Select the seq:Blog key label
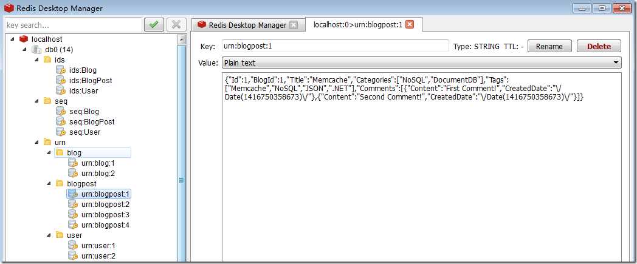Viewport: 637px width, 264px height. (x=84, y=112)
